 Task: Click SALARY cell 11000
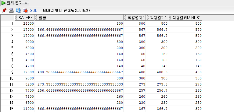coord(24,109)
